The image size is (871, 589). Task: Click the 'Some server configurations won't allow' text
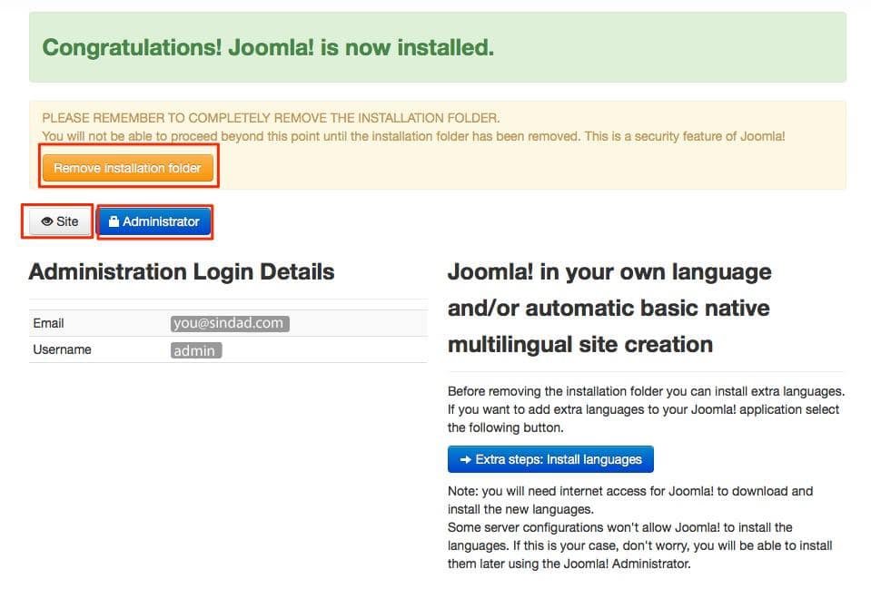pyautogui.click(x=640, y=545)
